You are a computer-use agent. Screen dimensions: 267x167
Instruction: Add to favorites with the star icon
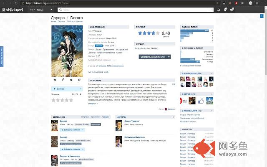pos(71,79)
